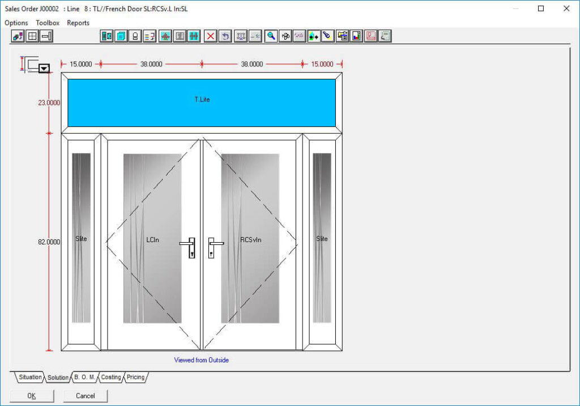
Task: Click the flashlight toolbar icon
Action: (327, 36)
